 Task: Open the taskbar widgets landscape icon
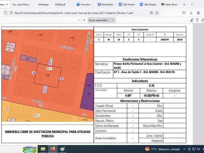coord(30,150)
